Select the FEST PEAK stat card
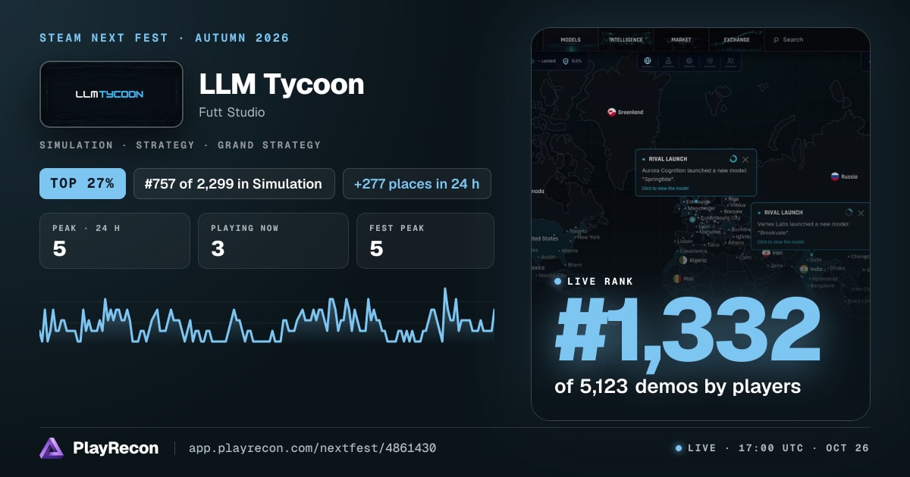The width and height of the screenshot is (910, 477). [425, 241]
